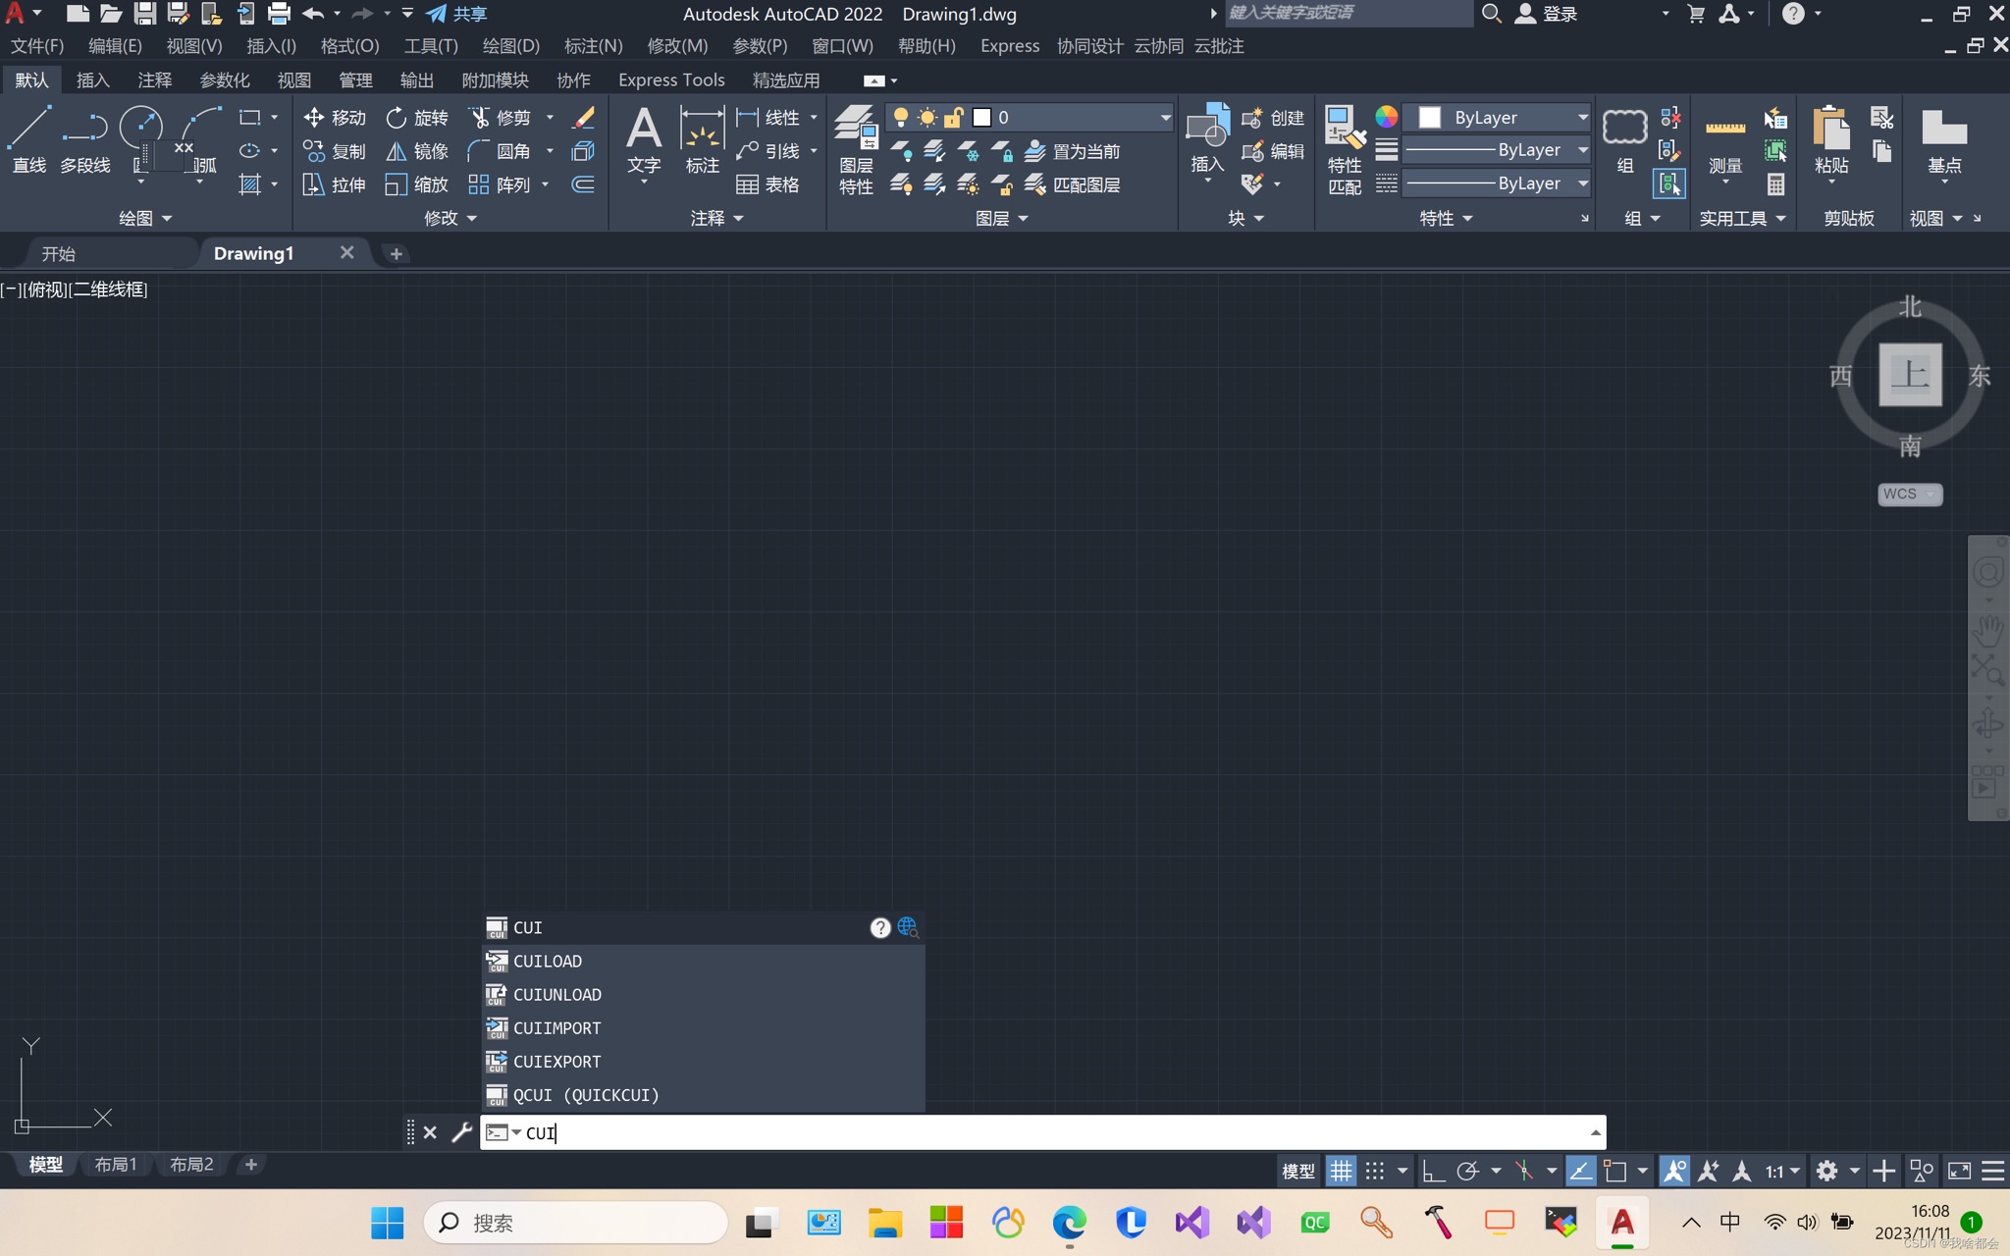Select the 文字 (Text) annotation tool
Viewport: 2010px width, 1256px height.
[x=644, y=139]
